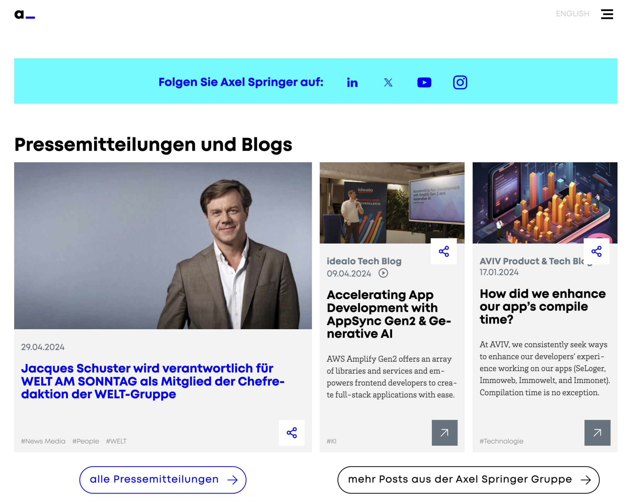The width and height of the screenshot is (630, 502).
Task: Click the At AVIV summary paragraph
Action: click(545, 368)
